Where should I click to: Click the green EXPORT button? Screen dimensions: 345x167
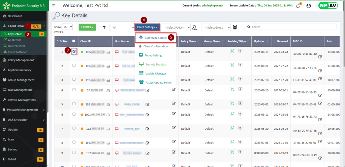[87, 27]
